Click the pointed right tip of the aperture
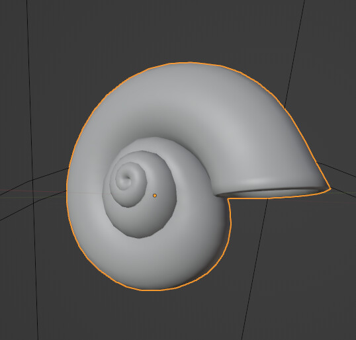The height and width of the screenshot is (340, 356). (x=328, y=187)
